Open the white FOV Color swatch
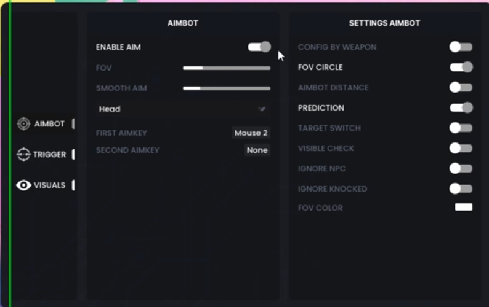 463,208
